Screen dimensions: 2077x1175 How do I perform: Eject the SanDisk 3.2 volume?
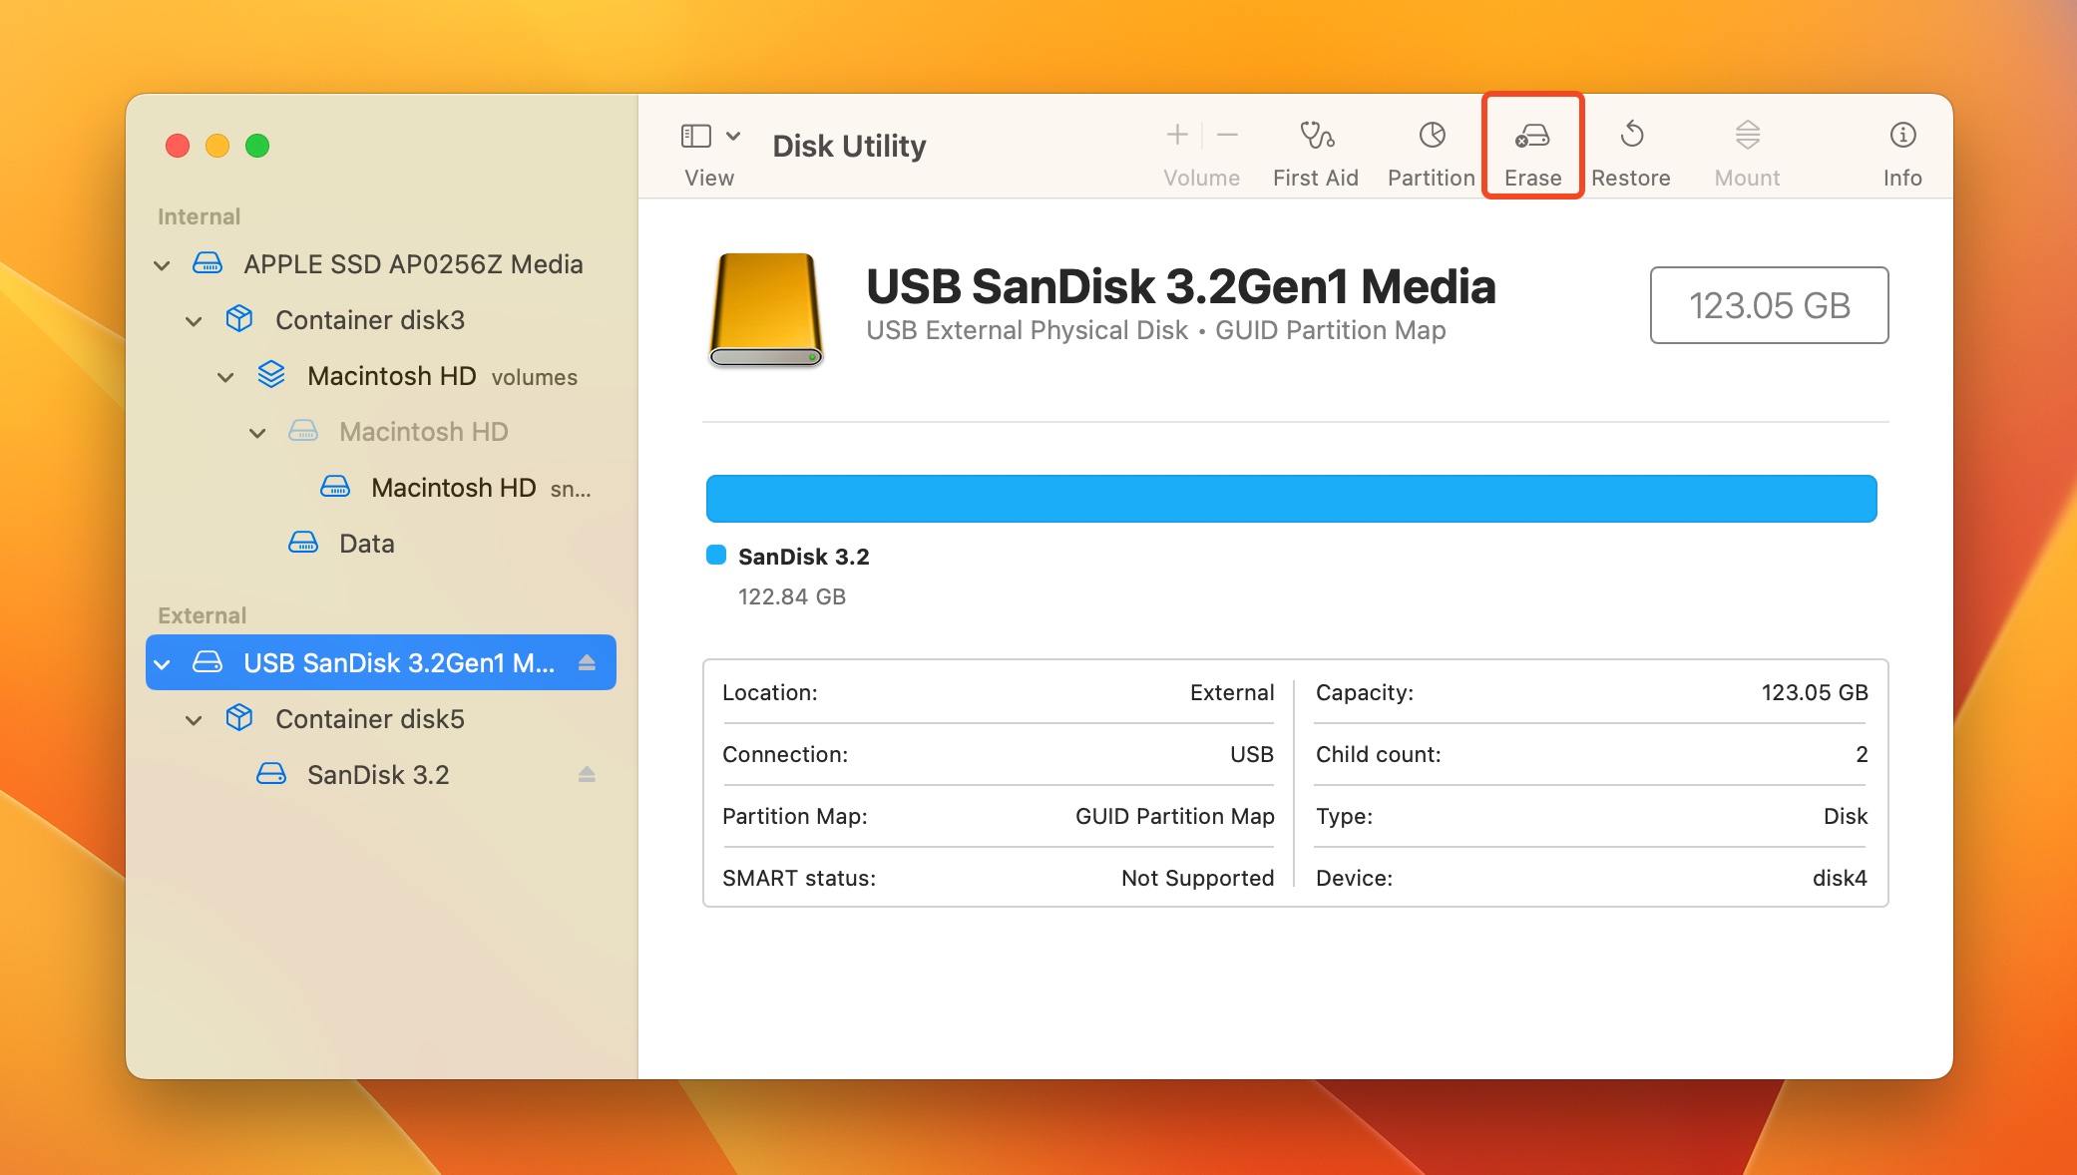pos(587,774)
